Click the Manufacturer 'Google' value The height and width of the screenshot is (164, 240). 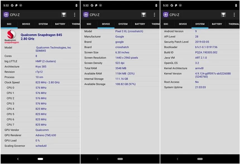tap(119, 37)
